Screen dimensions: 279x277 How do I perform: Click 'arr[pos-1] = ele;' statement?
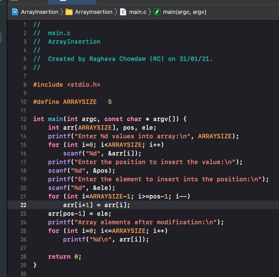pos(80,213)
